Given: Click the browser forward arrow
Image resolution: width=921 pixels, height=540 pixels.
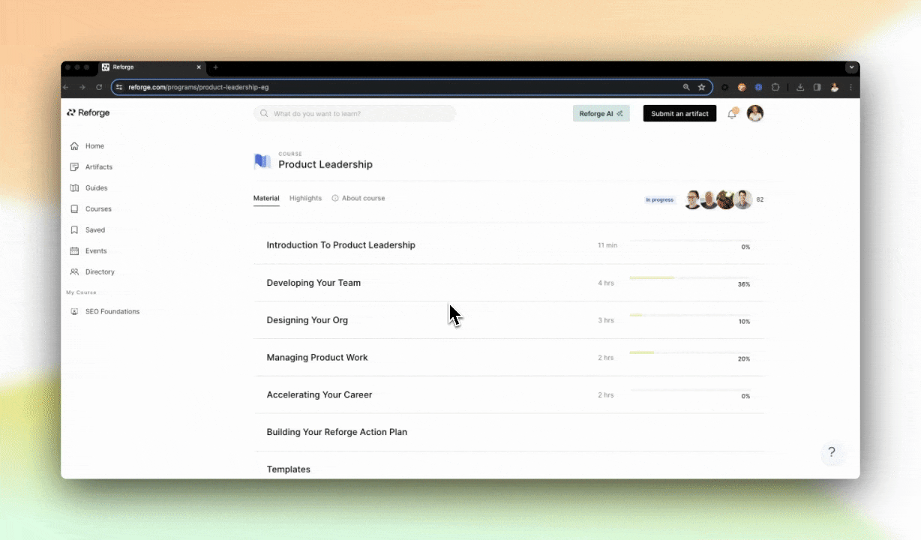Looking at the screenshot, I should click(x=82, y=87).
